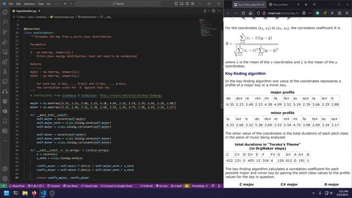Open the Customize Layout control
Image resolution: width=352 pixels, height=198 pixels.
click(193, 4)
